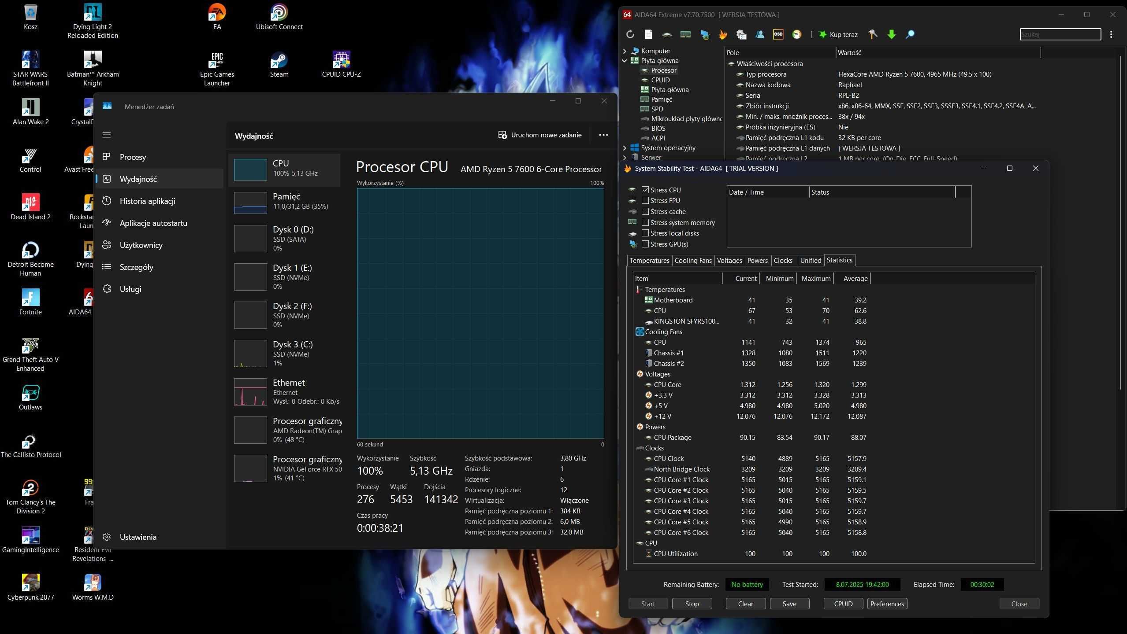This screenshot has height=634, width=1127.
Task: Enable the Stress FPU checkbox
Action: click(x=645, y=200)
